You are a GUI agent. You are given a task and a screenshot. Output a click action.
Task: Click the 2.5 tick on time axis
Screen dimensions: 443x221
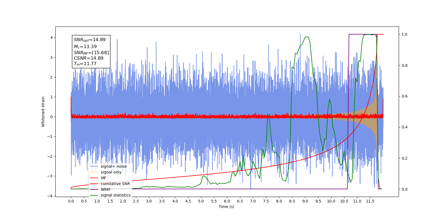pyautogui.click(x=136, y=201)
